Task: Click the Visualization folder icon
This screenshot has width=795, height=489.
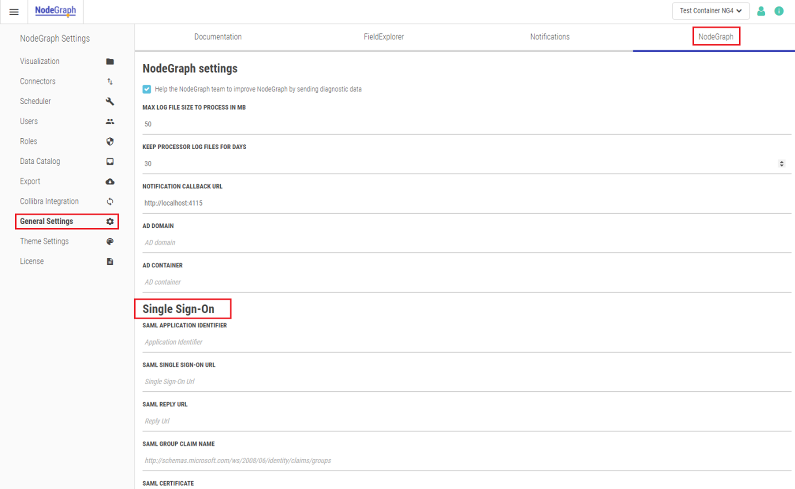Action: pyautogui.click(x=110, y=61)
